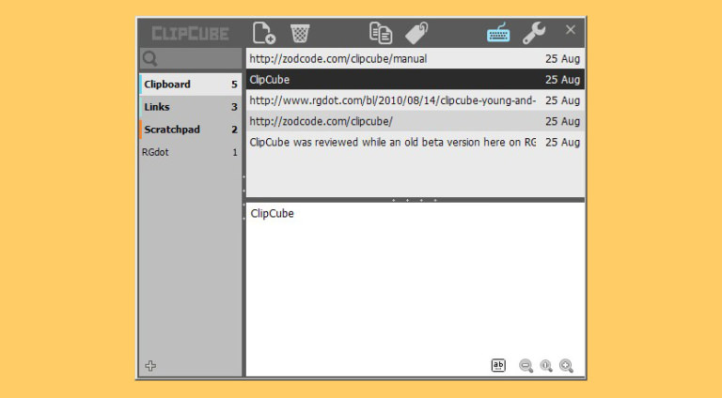Viewport: 722px width, 398px height.
Task: Delete the selected clip using the trash icon
Action: coord(300,33)
